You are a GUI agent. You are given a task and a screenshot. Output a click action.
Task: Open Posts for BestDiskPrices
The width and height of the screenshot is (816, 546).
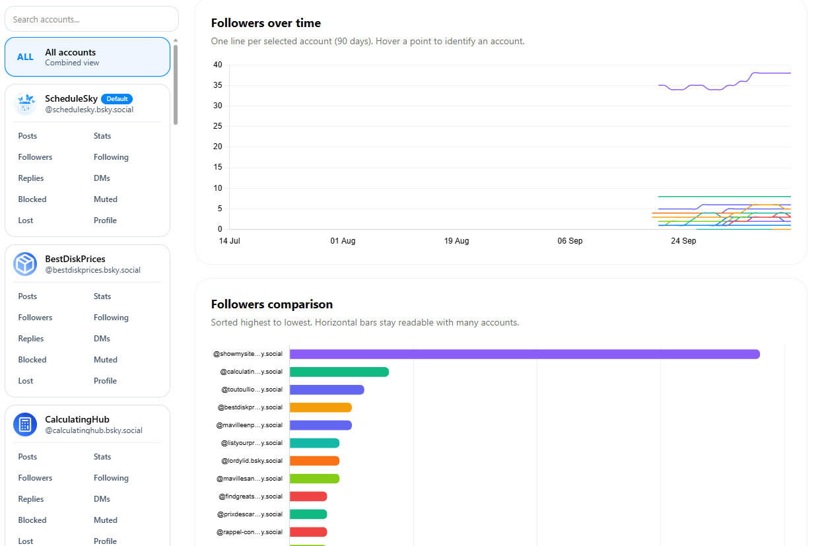28,296
